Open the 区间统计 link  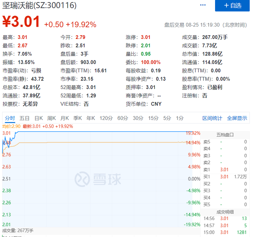click(212, 118)
